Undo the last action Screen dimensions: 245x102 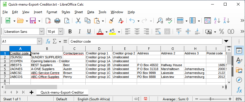tap(132, 21)
